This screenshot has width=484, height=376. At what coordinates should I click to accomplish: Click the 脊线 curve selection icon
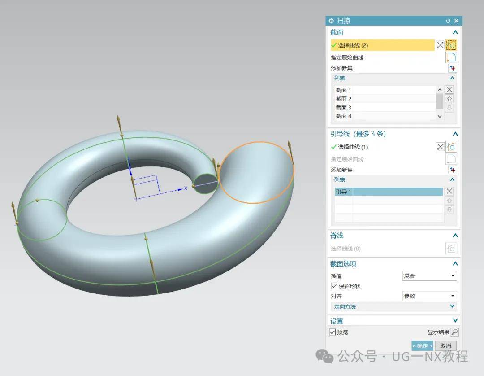pos(451,249)
